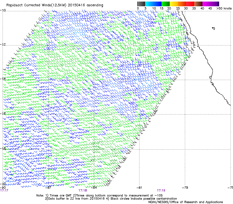Viewport: 233px width, 204px height.
Task: Click the gray 0-5 knots color swatch
Action: pos(141,4)
